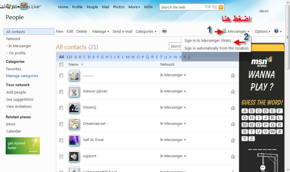Click letter S tile in hangman game
This screenshot has width=290, height=172.
click(x=245, y=132)
